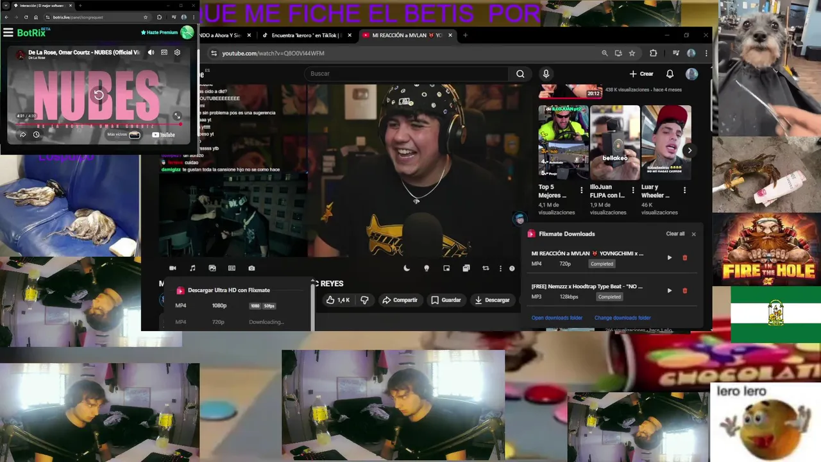The width and height of the screenshot is (821, 462).
Task: Open a new tab in BotRix browser window
Action: click(x=80, y=5)
